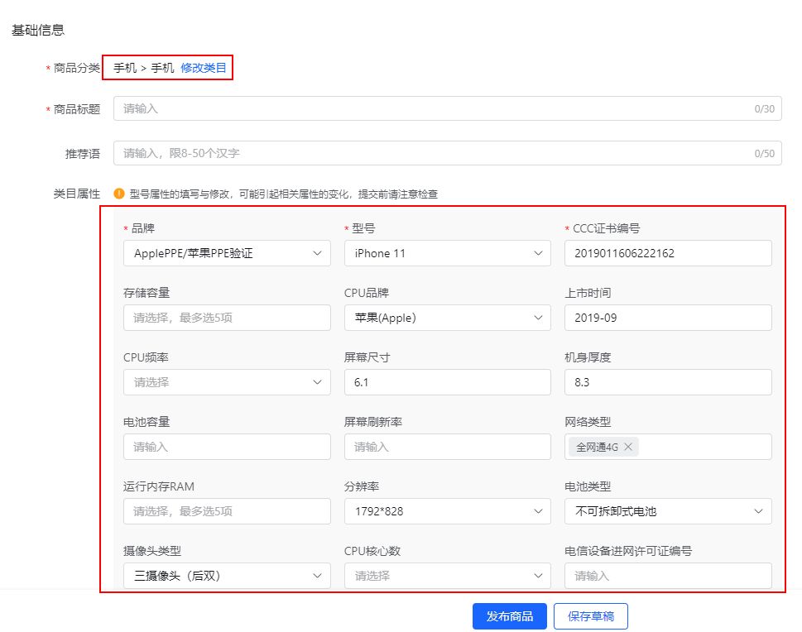
Task: Click the 发布商品 button
Action: click(x=509, y=616)
